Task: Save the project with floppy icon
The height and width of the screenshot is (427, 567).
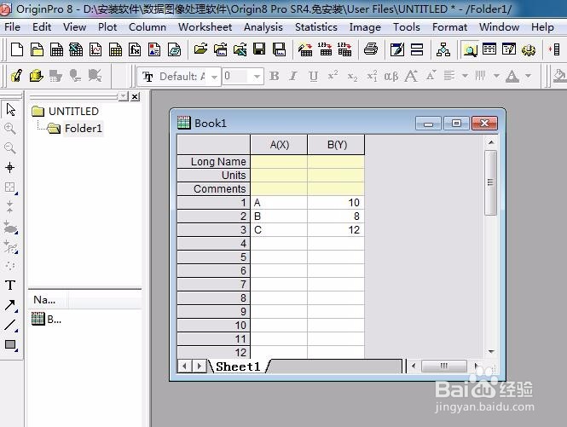Action: coord(259,49)
